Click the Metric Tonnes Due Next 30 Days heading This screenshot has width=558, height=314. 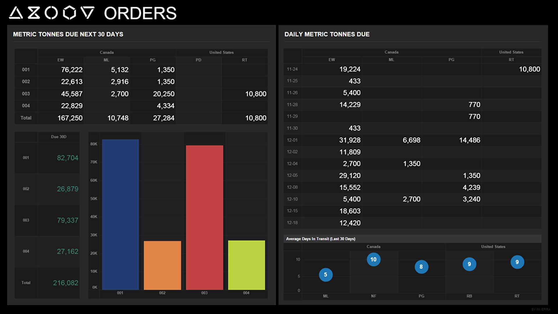pyautogui.click(x=68, y=34)
